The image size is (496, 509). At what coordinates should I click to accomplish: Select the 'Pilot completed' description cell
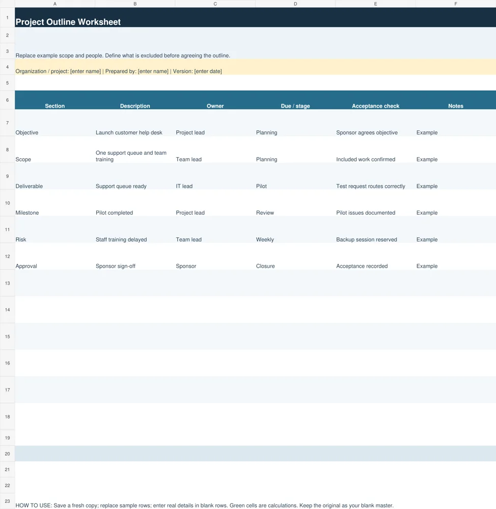(135, 203)
